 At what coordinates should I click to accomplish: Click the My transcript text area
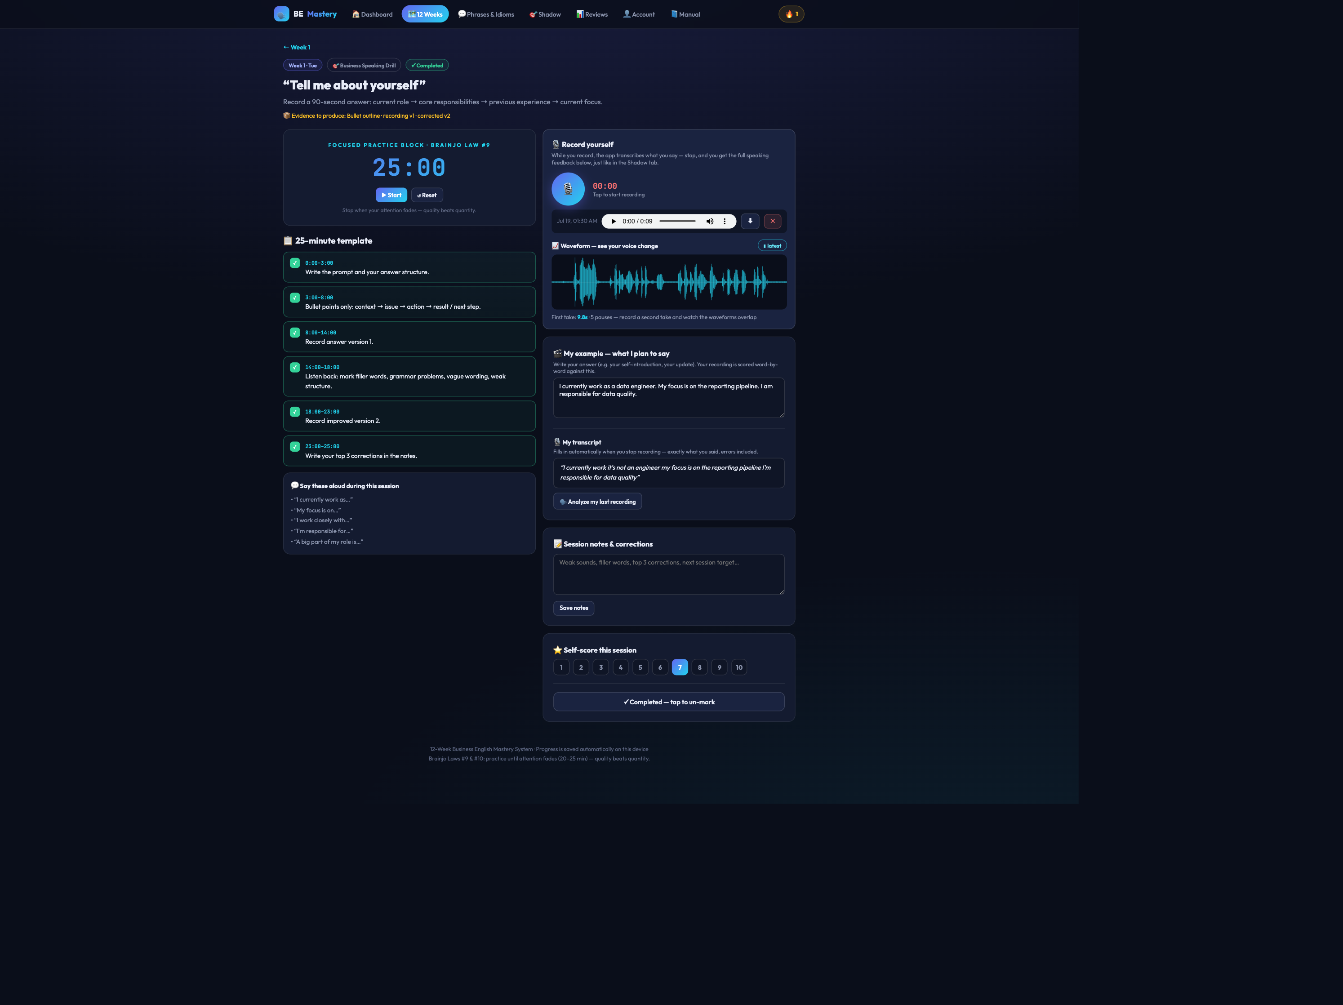(668, 472)
